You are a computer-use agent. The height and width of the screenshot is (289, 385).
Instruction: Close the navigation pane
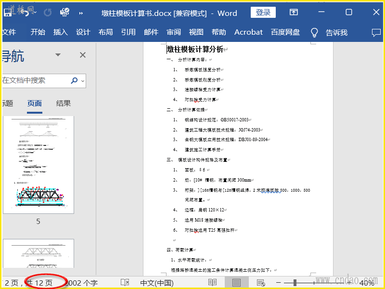[x=83, y=55]
